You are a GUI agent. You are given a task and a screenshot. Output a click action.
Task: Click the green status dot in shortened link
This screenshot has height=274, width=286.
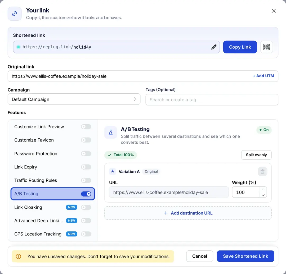[x=19, y=47]
